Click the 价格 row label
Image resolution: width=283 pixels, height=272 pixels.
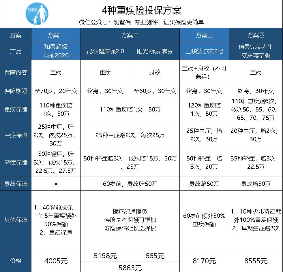click(16, 261)
